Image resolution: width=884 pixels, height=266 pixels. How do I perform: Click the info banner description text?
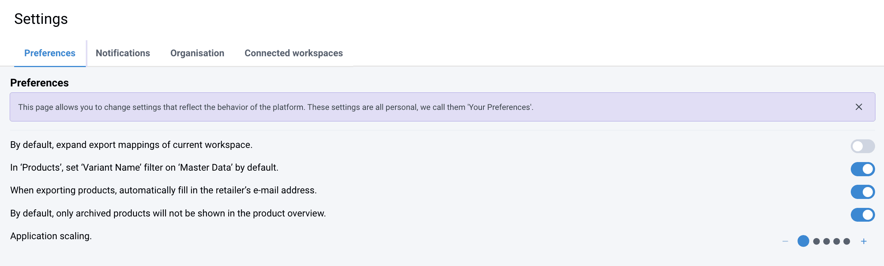tap(276, 107)
